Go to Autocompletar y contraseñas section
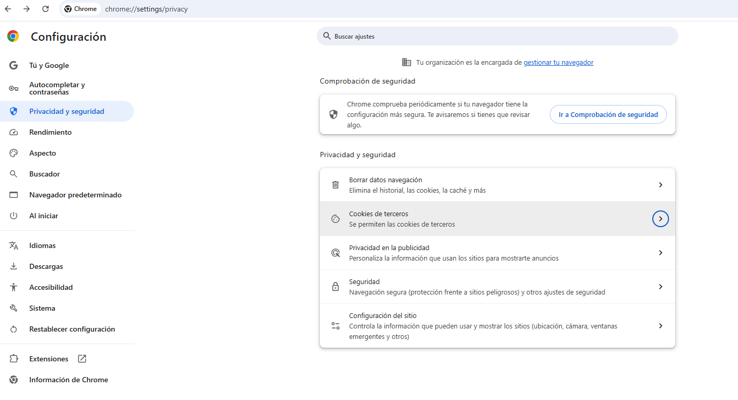This screenshot has width=738, height=400. [x=67, y=88]
